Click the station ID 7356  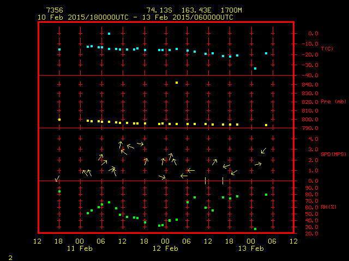(x=54, y=10)
